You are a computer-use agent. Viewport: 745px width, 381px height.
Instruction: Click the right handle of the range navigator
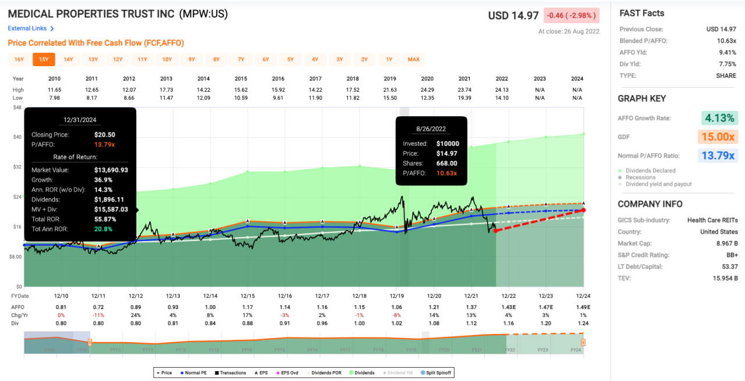click(x=583, y=343)
